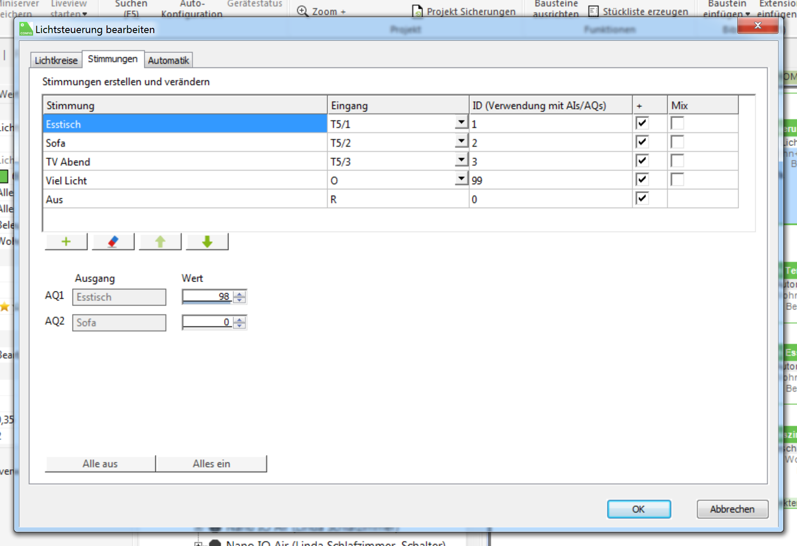
Task: Click the Mix column header
Action: 703,105
